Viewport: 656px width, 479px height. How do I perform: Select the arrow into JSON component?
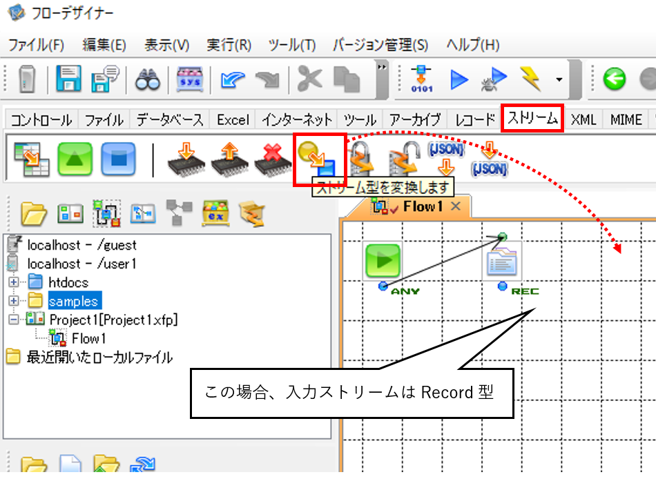[x=489, y=159]
